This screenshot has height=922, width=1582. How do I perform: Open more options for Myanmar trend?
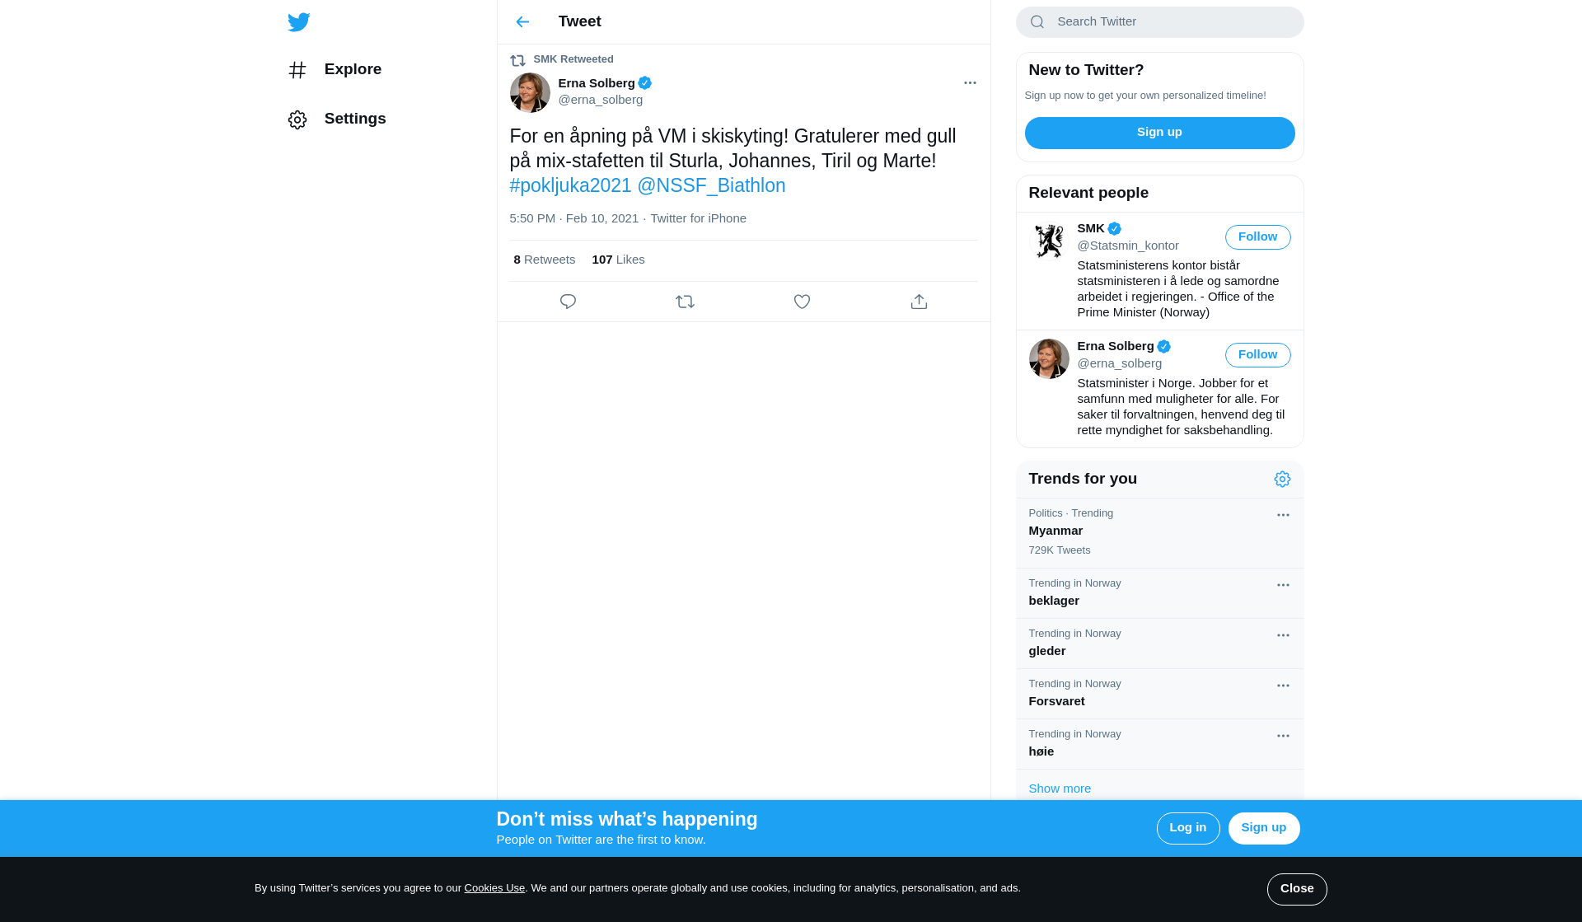click(1283, 516)
